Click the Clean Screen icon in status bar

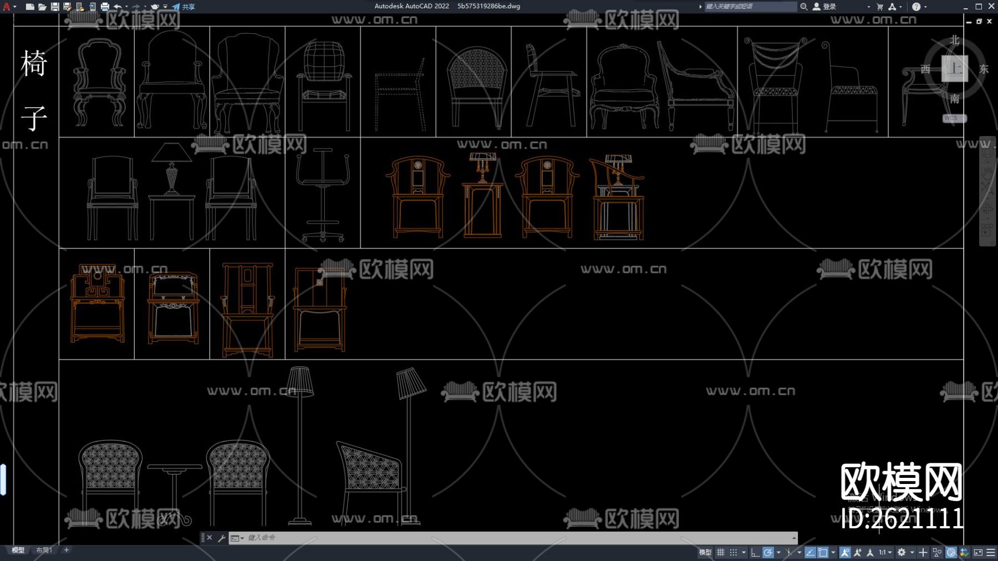(x=978, y=552)
